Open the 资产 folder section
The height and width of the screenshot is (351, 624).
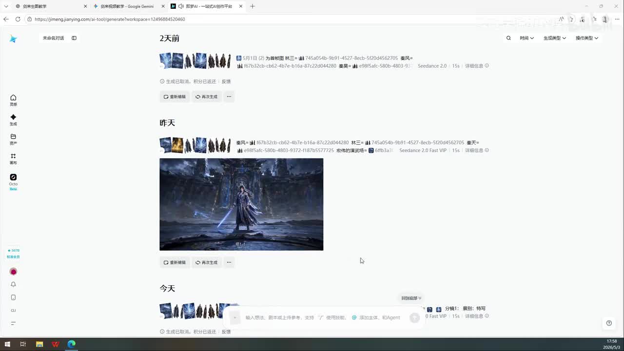point(13,139)
